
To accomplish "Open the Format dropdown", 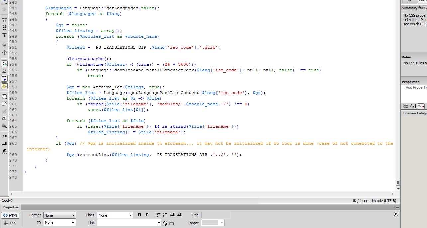I will [x=59, y=215].
